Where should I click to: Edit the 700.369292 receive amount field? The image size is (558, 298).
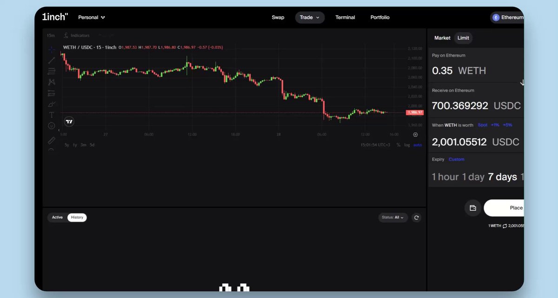[x=460, y=106]
